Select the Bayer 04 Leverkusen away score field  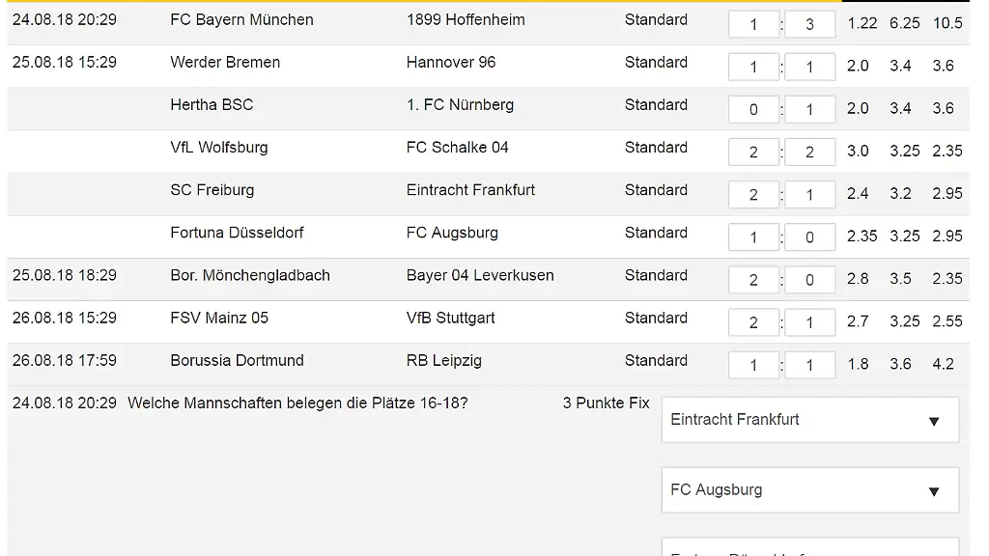(809, 279)
